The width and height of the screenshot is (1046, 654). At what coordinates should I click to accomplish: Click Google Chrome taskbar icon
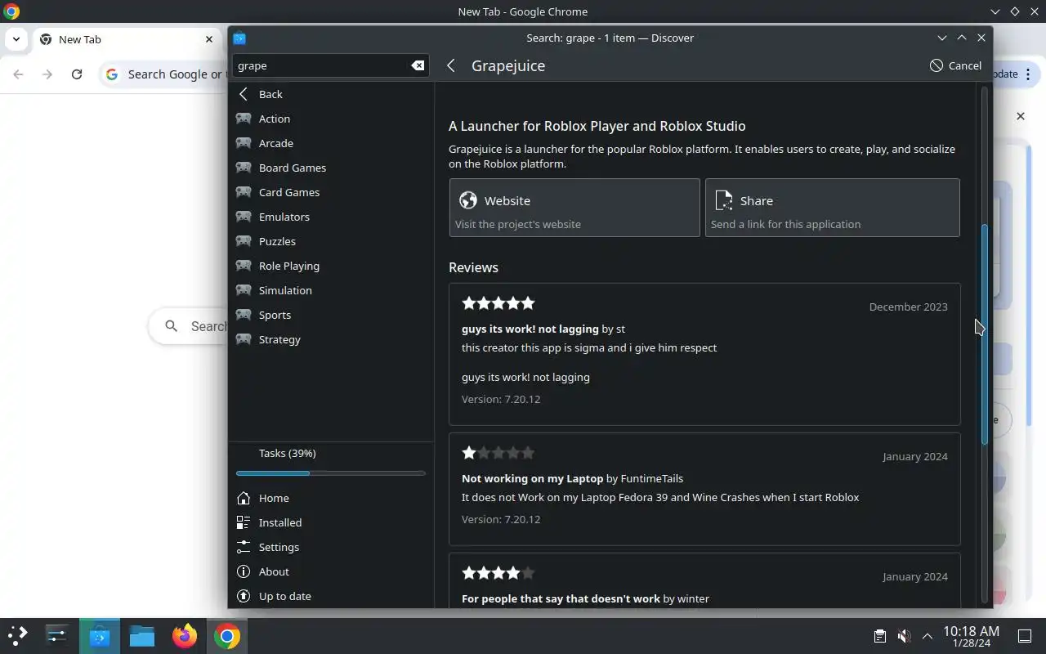coord(227,636)
